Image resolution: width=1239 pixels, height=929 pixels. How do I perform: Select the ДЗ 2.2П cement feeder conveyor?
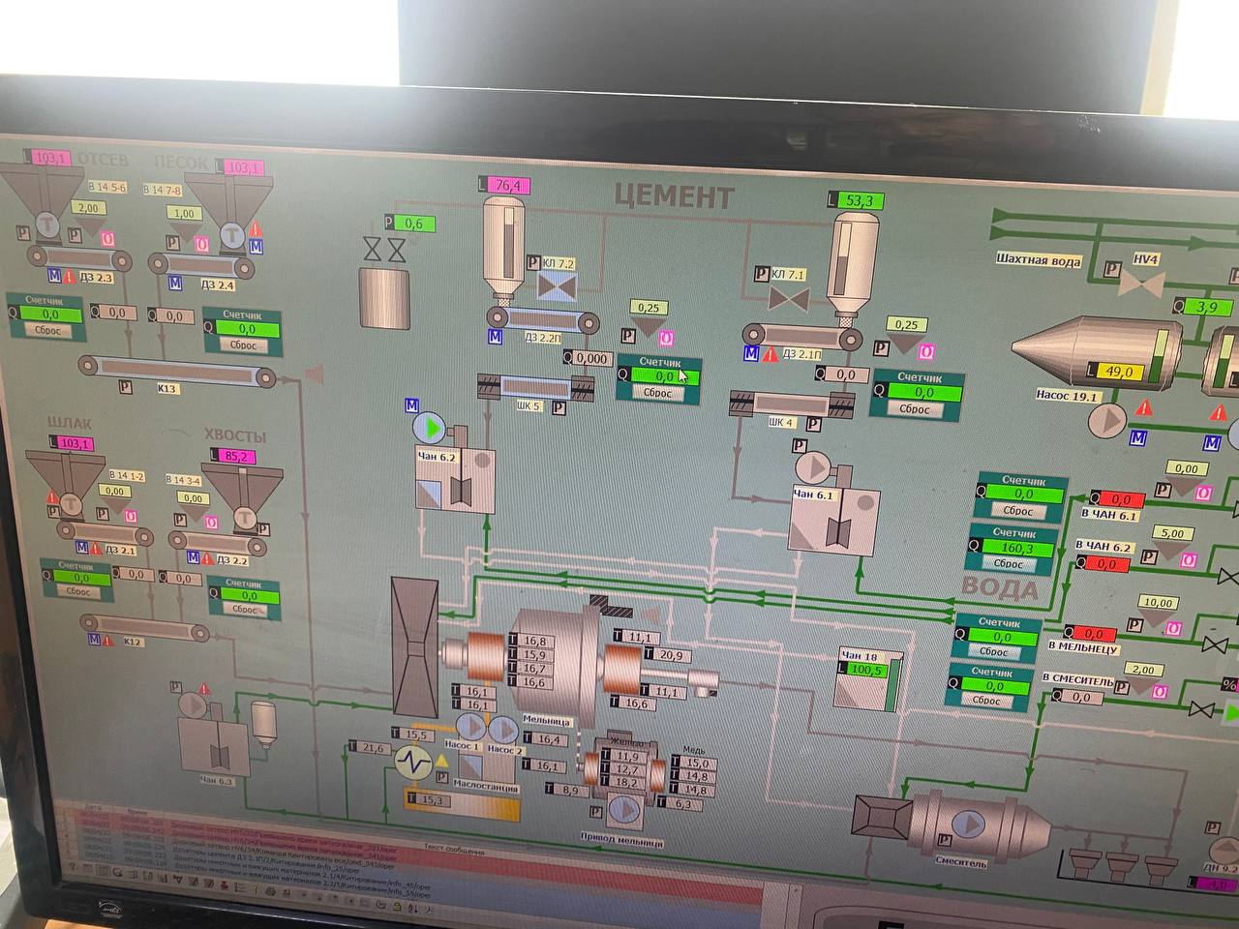click(543, 318)
